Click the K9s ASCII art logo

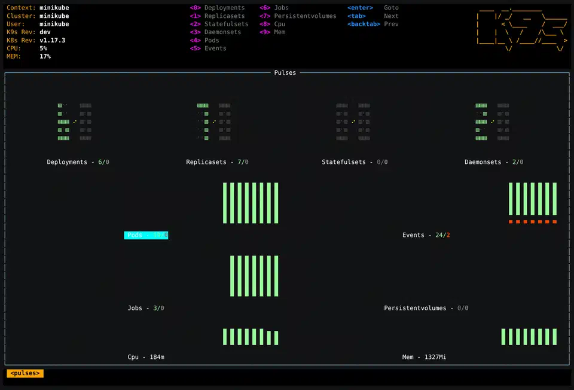pos(521,29)
